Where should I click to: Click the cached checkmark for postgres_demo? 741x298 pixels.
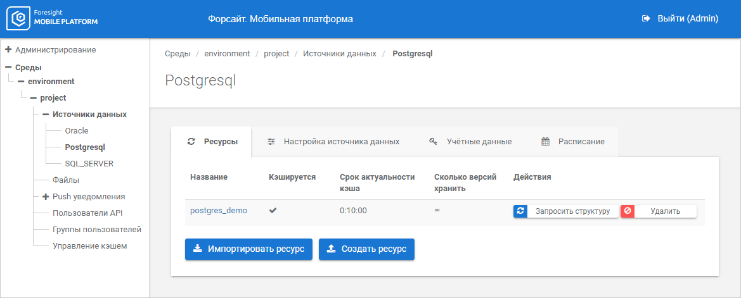273,211
